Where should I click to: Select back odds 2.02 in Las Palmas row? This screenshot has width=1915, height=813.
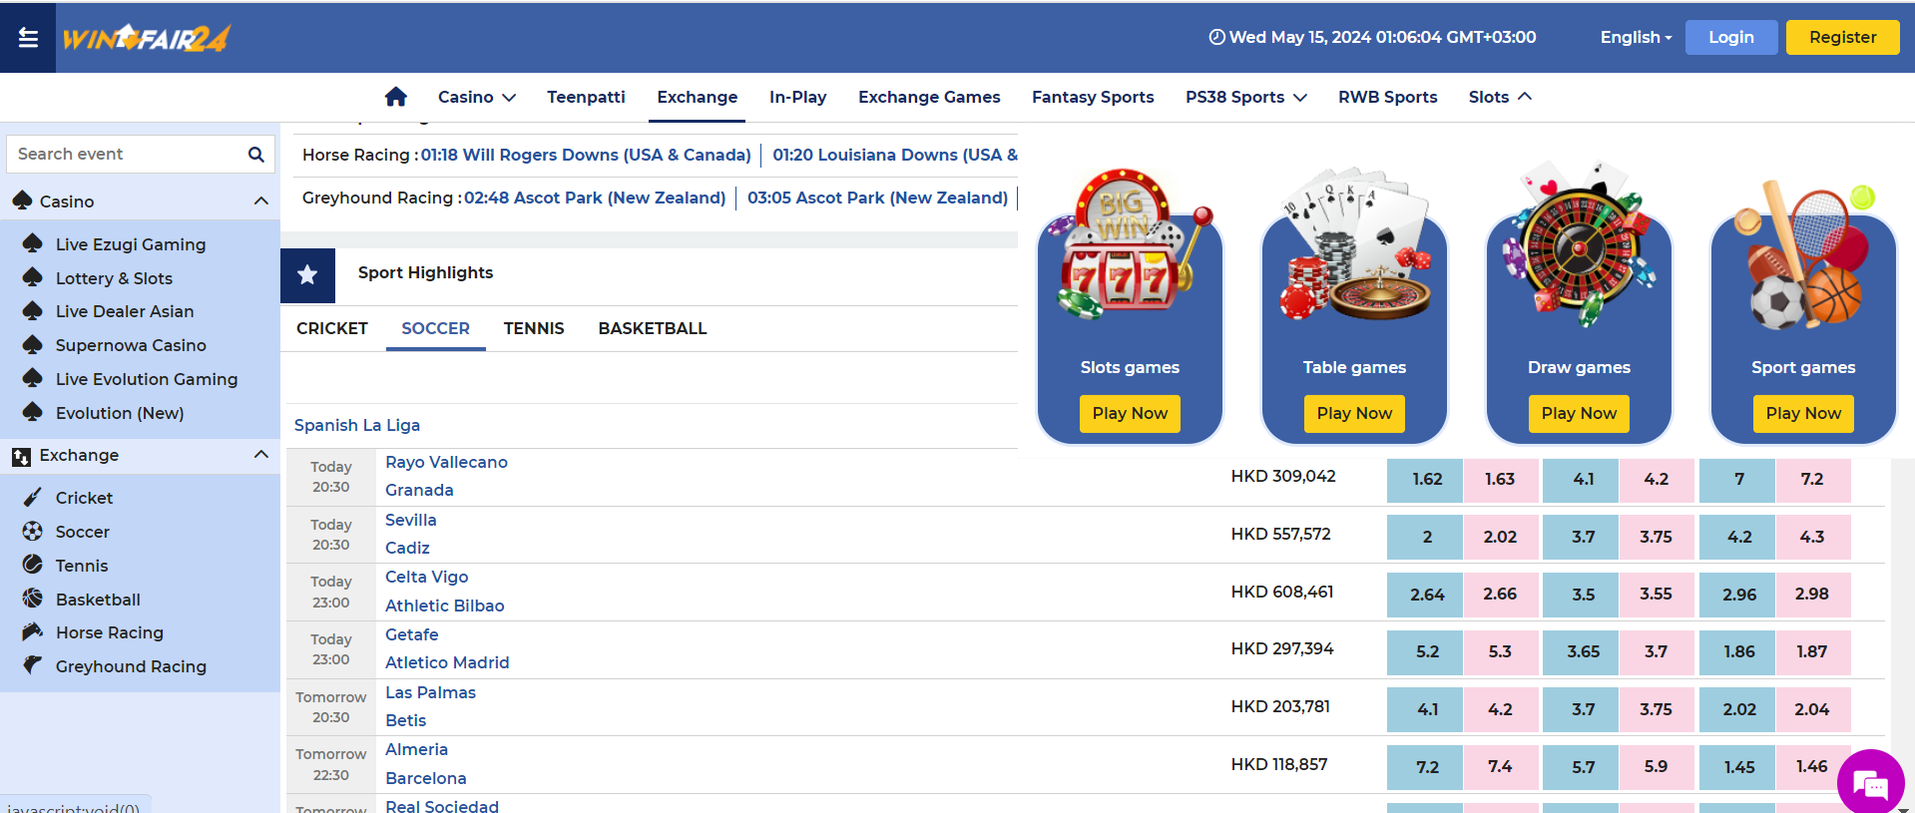coord(1737,709)
